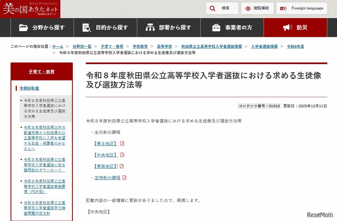This screenshot has width=337, height=221.
Task: Open 学校教育 breadcrumb link
Action: 140,47
